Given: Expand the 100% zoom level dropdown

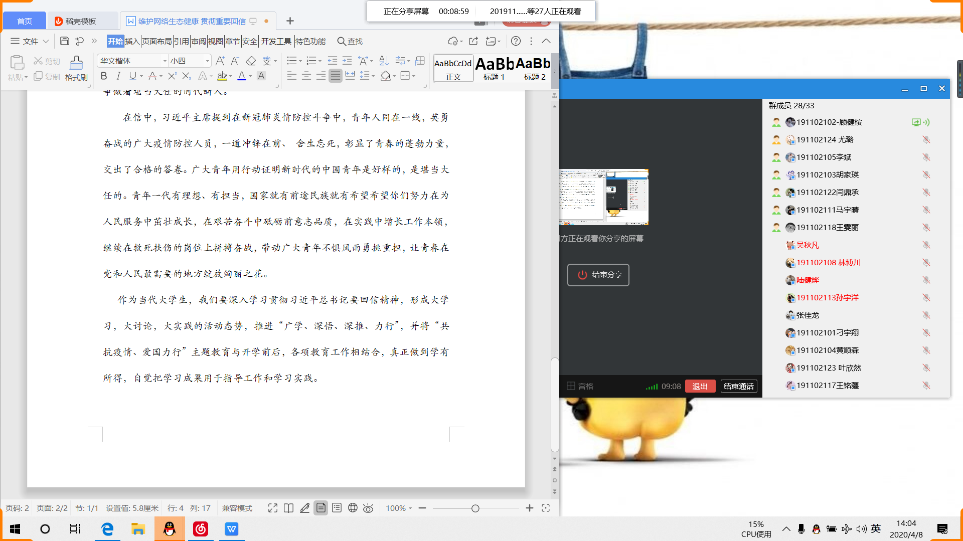Looking at the screenshot, I should point(399,508).
